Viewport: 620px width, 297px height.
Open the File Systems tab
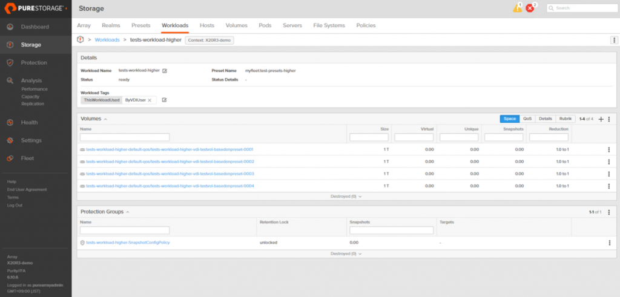(x=329, y=25)
